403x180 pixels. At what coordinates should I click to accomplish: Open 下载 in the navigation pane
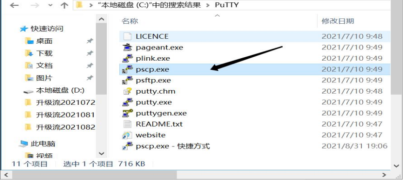pos(44,53)
